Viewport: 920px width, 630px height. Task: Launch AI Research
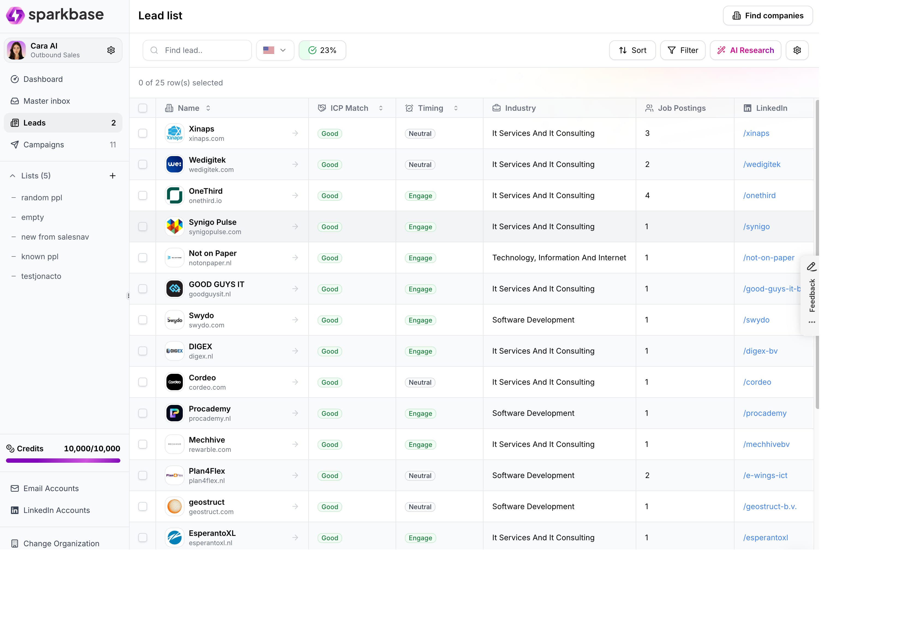point(745,50)
